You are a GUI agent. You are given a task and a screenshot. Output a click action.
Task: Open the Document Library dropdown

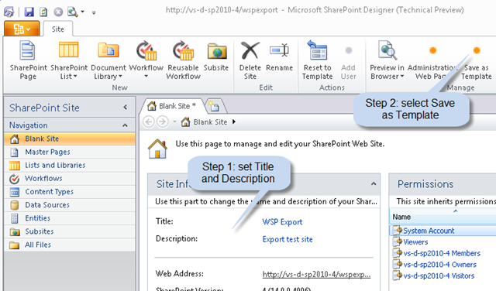[108, 60]
